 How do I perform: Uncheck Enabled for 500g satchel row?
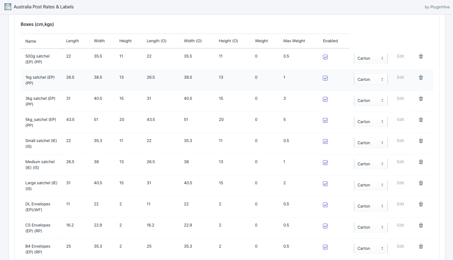[x=325, y=57]
